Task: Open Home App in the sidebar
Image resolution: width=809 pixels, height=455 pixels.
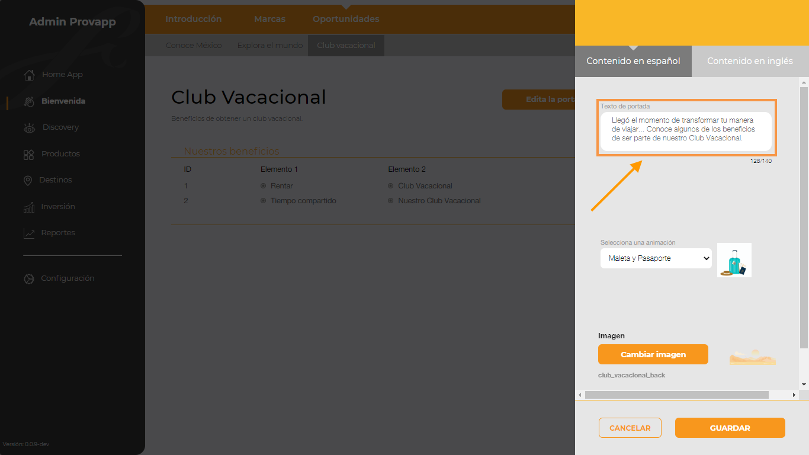Action: [62, 75]
